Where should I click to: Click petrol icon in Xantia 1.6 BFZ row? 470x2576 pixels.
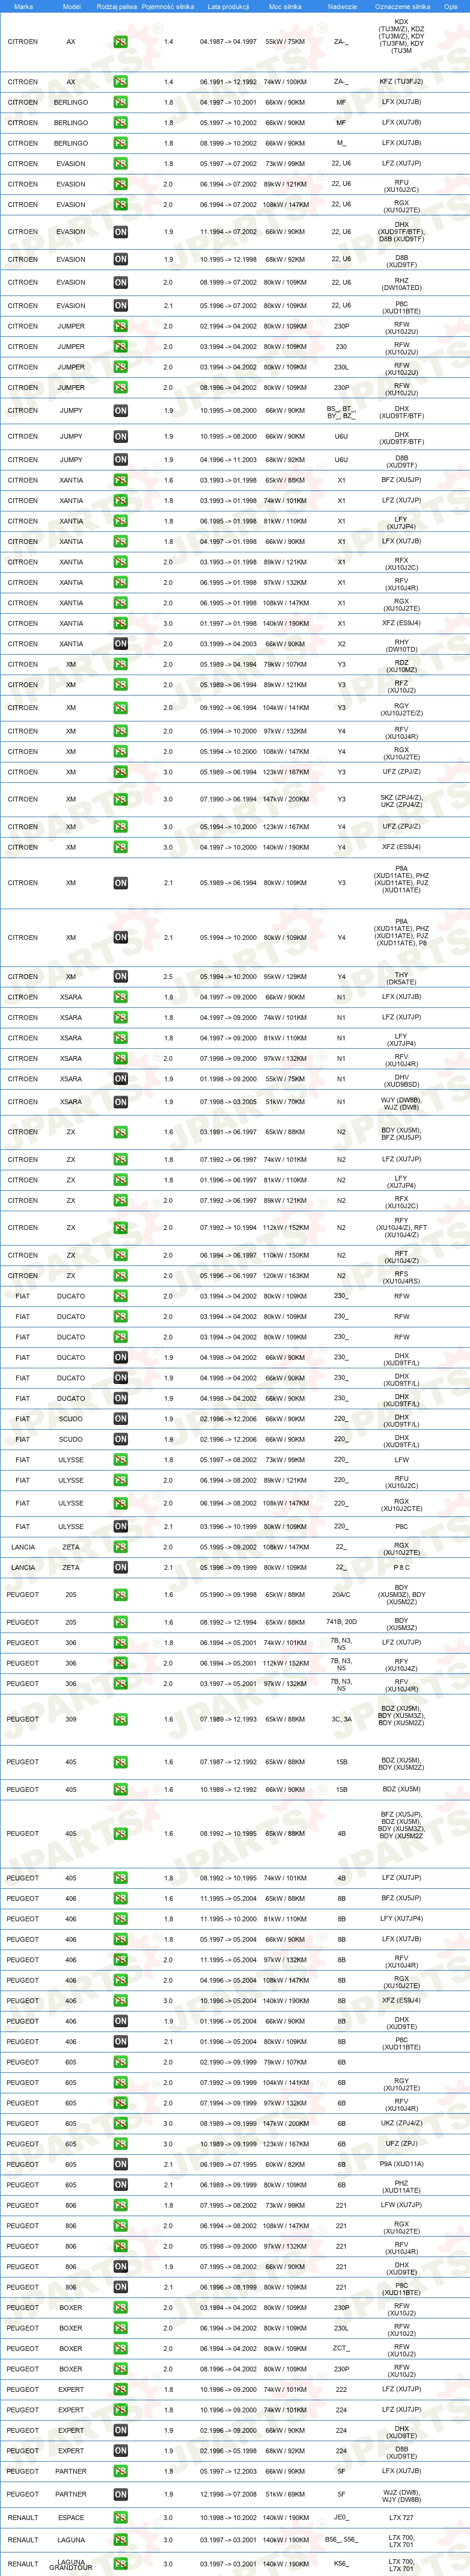[120, 480]
